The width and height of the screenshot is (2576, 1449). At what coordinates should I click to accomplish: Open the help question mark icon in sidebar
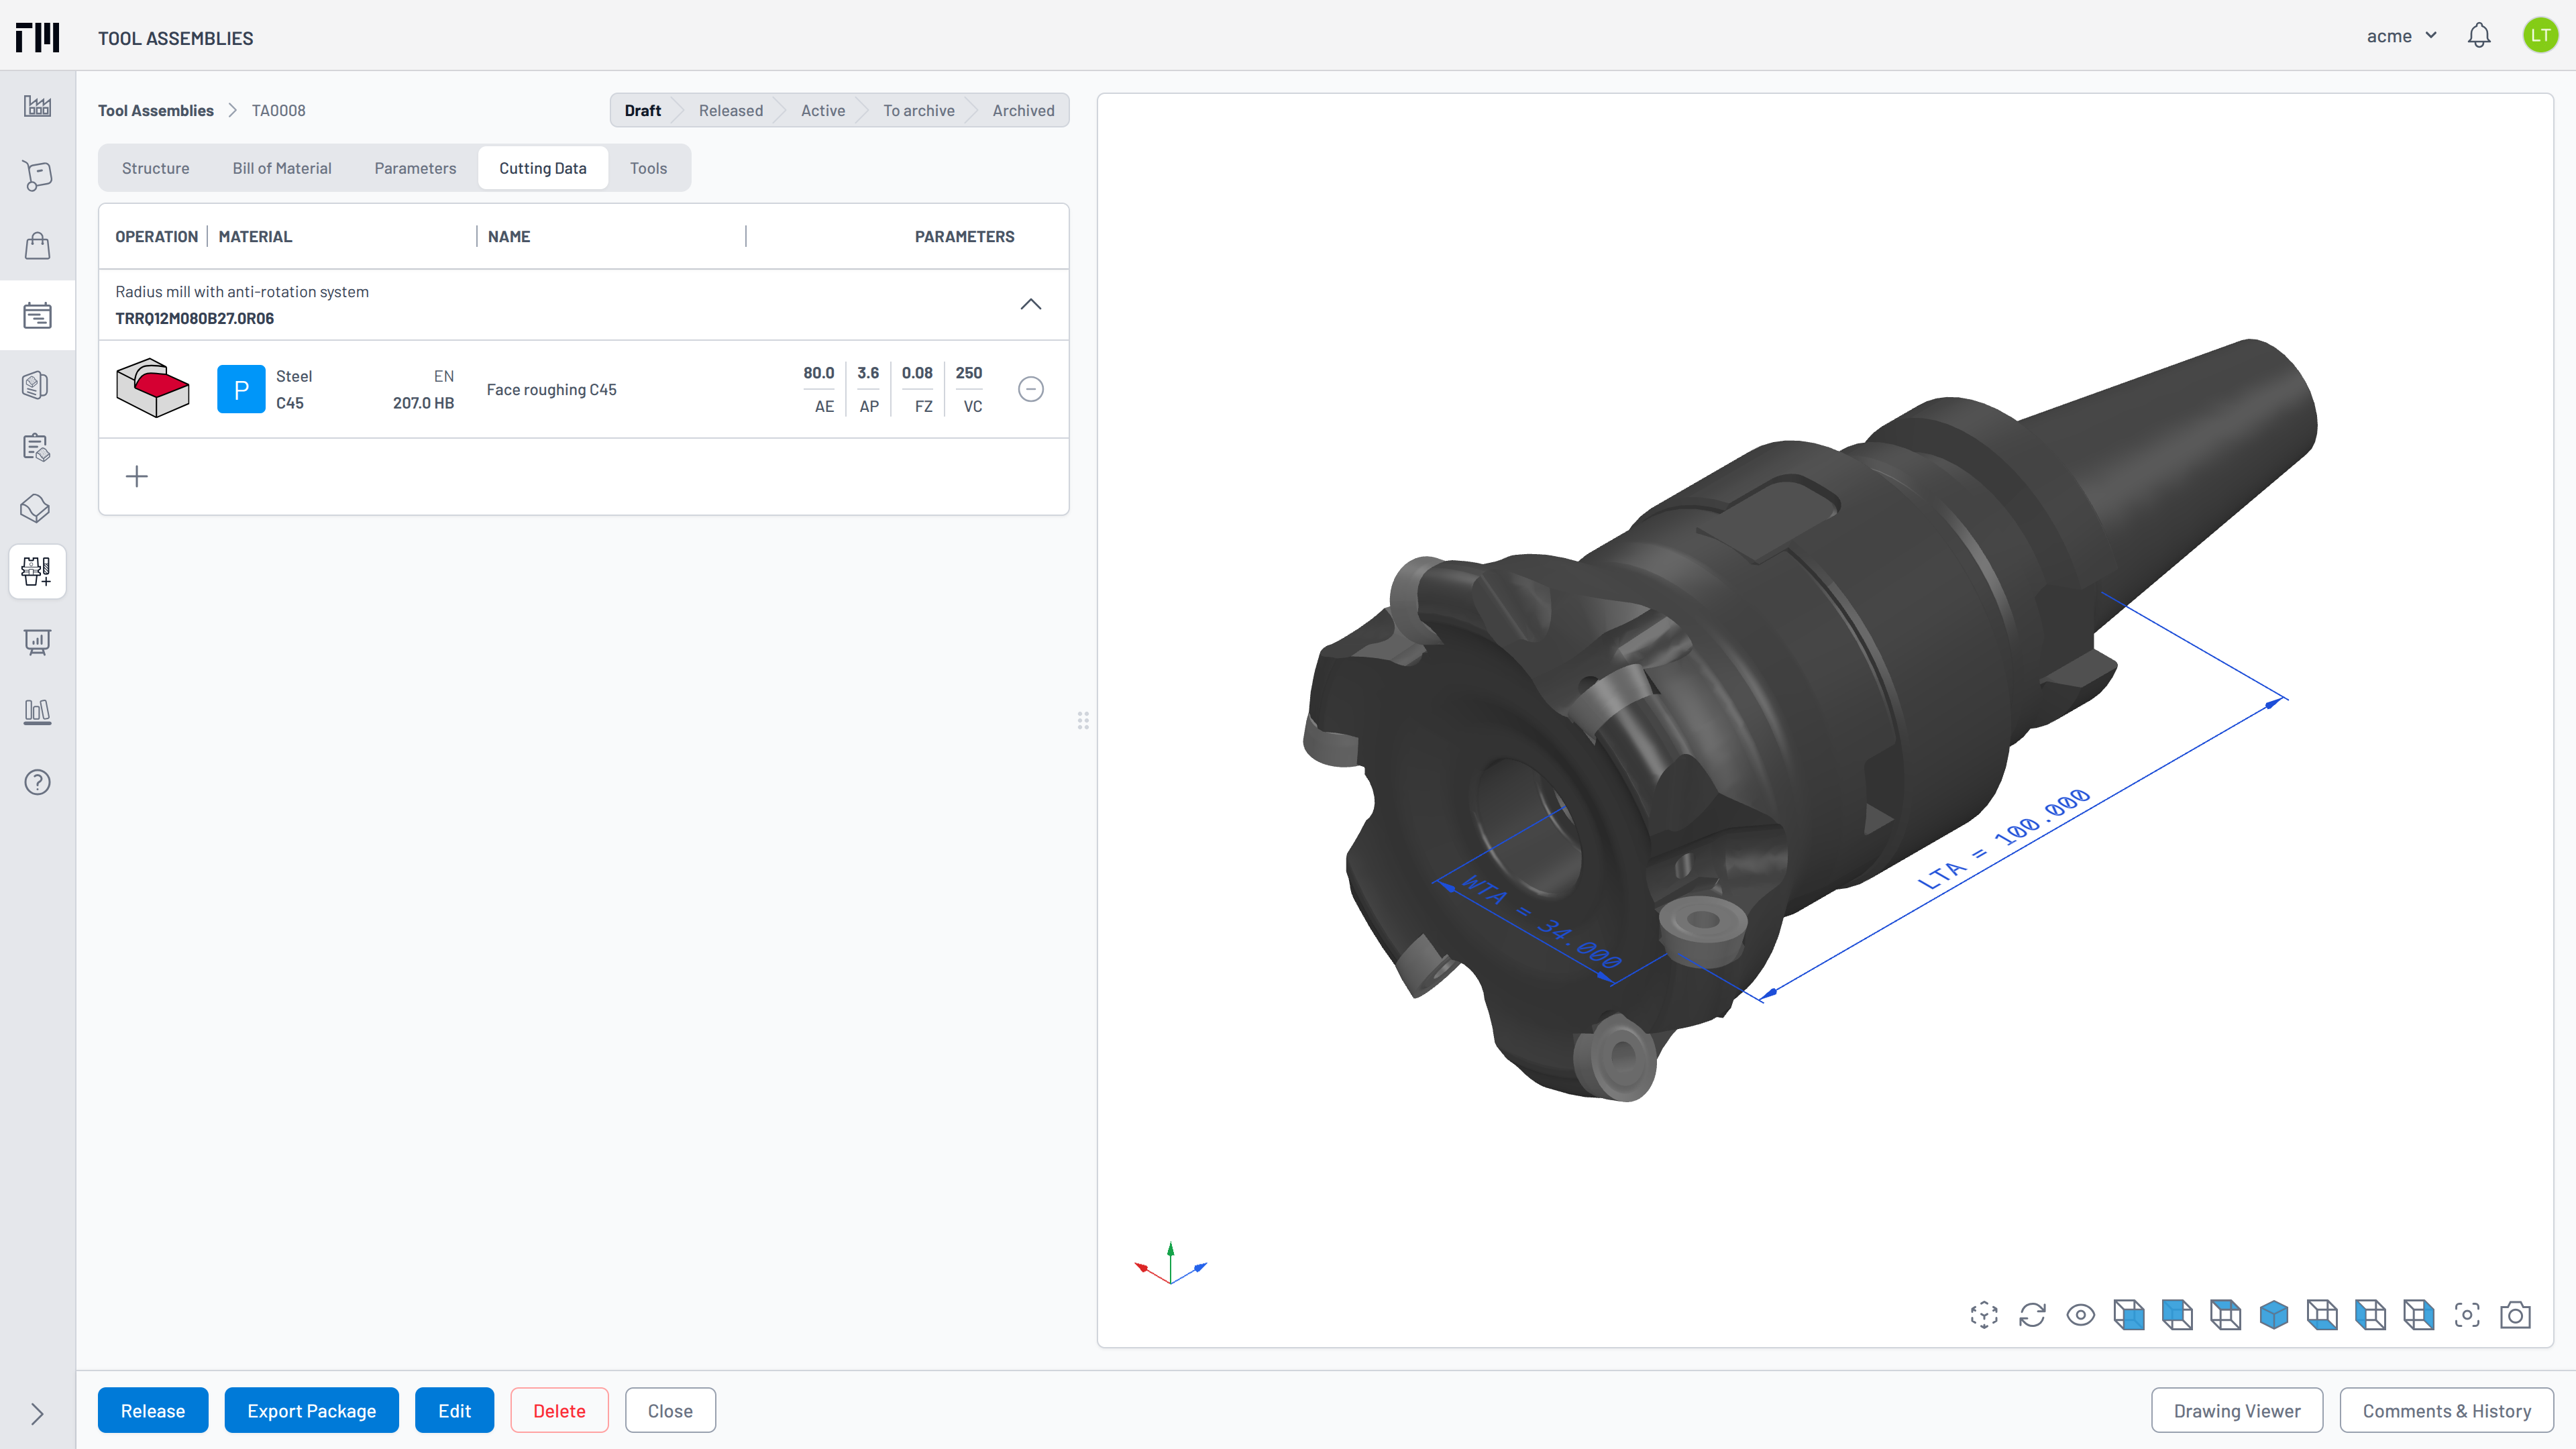coord(37,782)
